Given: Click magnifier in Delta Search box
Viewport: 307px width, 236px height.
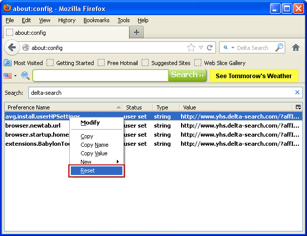Looking at the screenshot, I should click(x=279, y=47).
